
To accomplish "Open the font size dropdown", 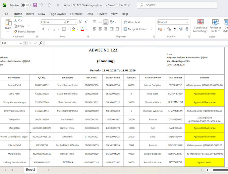I will (76, 22).
